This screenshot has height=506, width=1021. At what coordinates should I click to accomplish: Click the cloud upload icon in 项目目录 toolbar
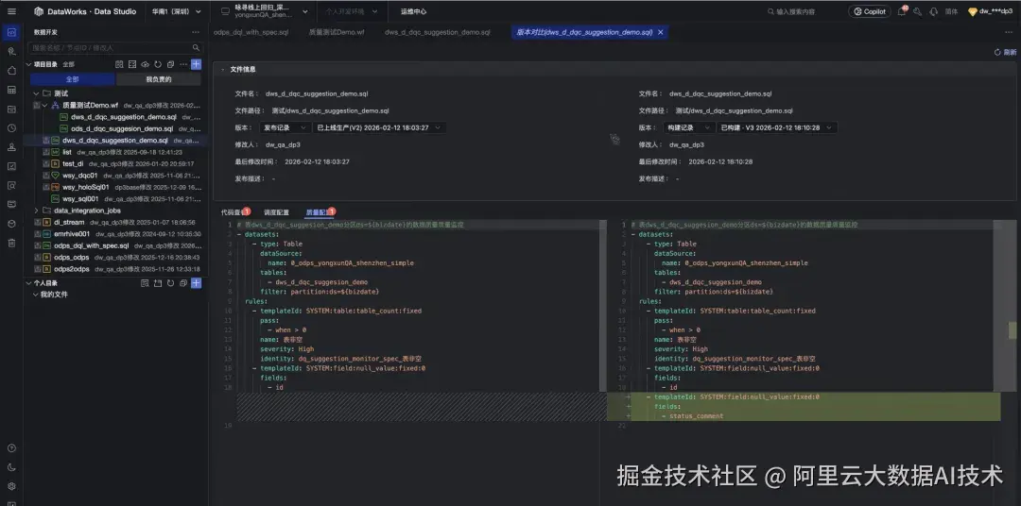click(x=145, y=64)
